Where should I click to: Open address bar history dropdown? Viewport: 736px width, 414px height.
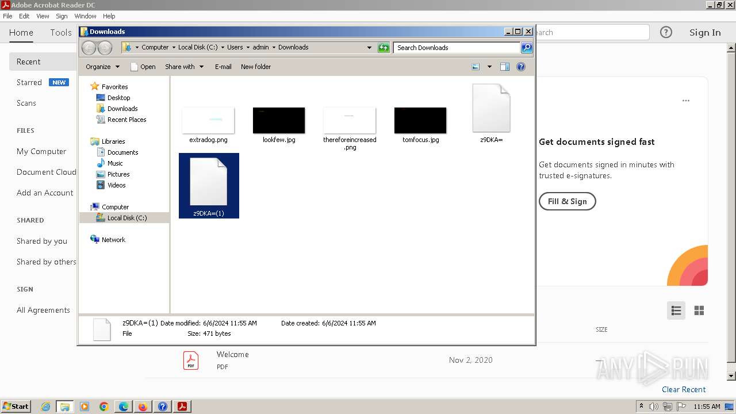click(x=369, y=48)
